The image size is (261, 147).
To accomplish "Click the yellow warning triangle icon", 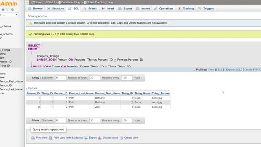I will pos(31,23).
